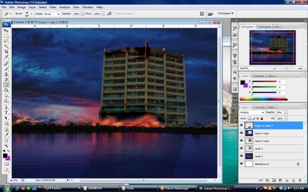Select the Paint Bucket tool
This screenshot has width=308, height=192.
(6, 90)
